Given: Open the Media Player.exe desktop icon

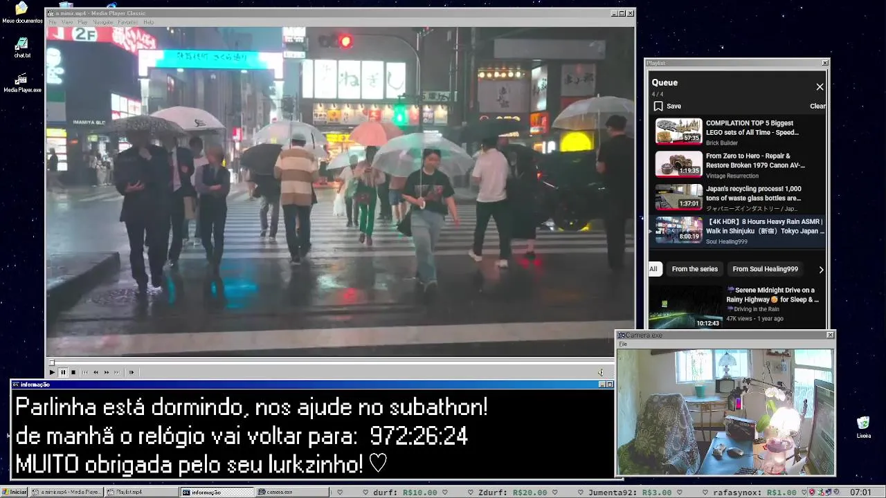Looking at the screenshot, I should 22,83.
